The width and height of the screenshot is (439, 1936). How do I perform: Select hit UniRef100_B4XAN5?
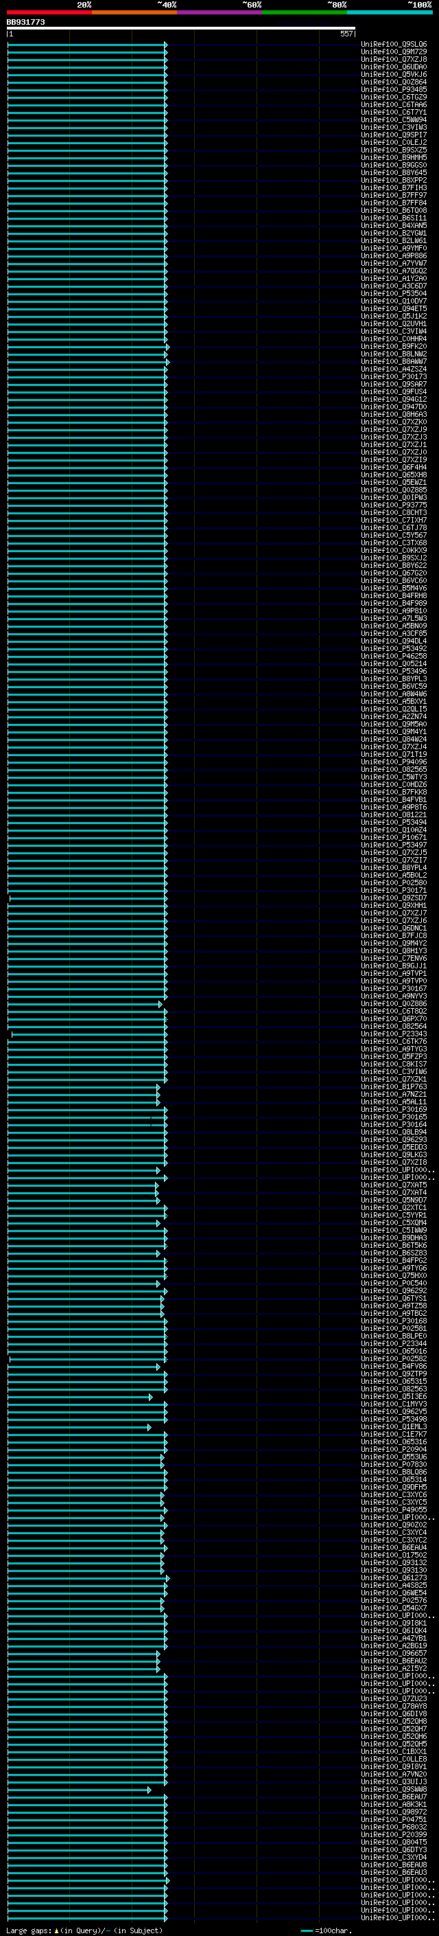394,225
